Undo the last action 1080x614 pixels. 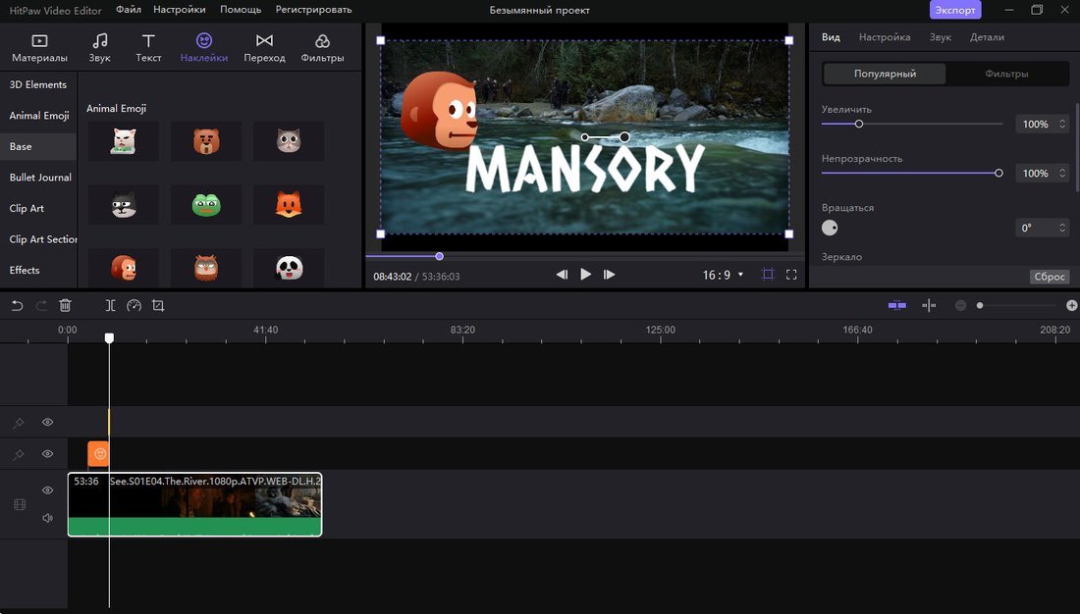18,306
